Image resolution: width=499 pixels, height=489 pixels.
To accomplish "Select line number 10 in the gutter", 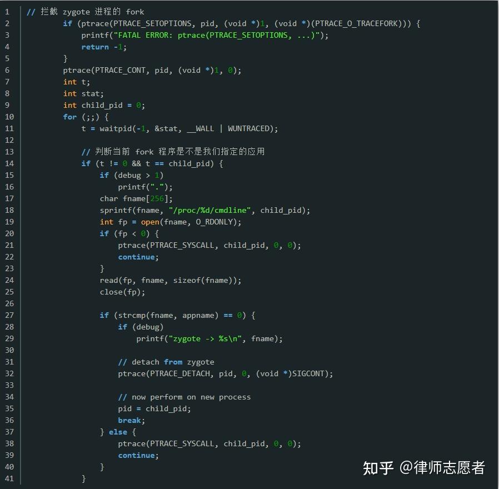I will coord(9,117).
